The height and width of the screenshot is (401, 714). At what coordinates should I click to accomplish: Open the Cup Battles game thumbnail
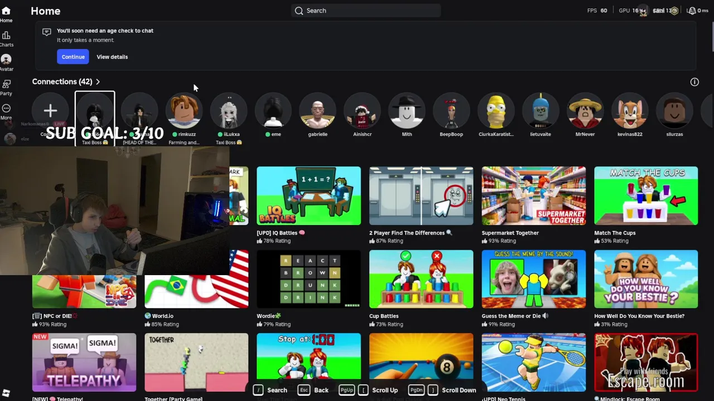(421, 279)
